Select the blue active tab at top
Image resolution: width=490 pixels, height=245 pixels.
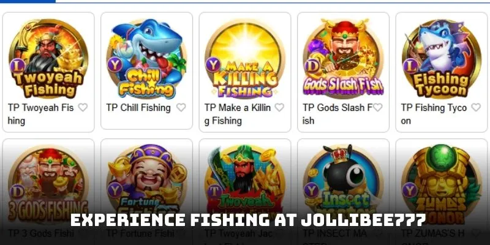[28, 1]
